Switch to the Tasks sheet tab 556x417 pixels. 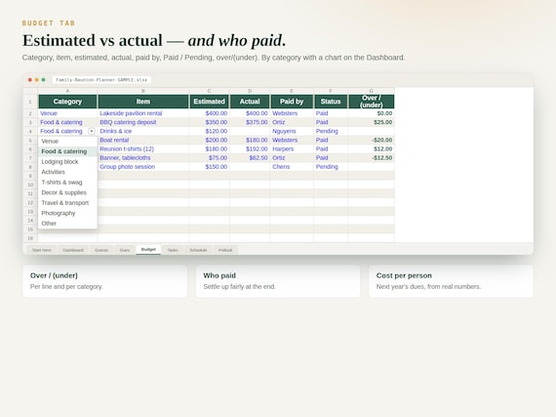point(173,250)
